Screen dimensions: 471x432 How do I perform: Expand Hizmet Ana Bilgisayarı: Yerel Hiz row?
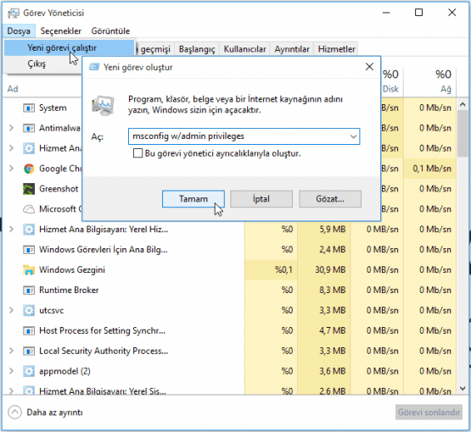coord(11,230)
